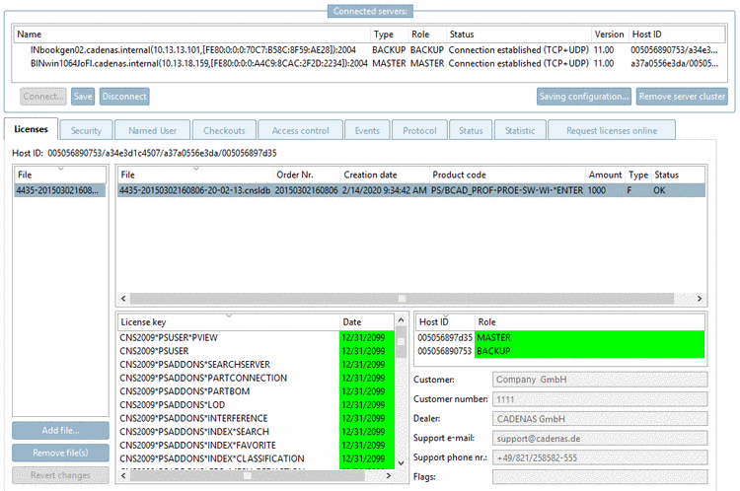
Task: Click the file table horizontal scrollbar
Action: click(x=403, y=299)
